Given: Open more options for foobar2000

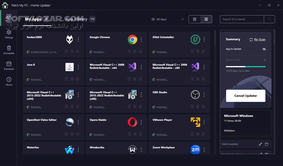Looking at the screenshot, I should pyautogui.click(x=78, y=40).
